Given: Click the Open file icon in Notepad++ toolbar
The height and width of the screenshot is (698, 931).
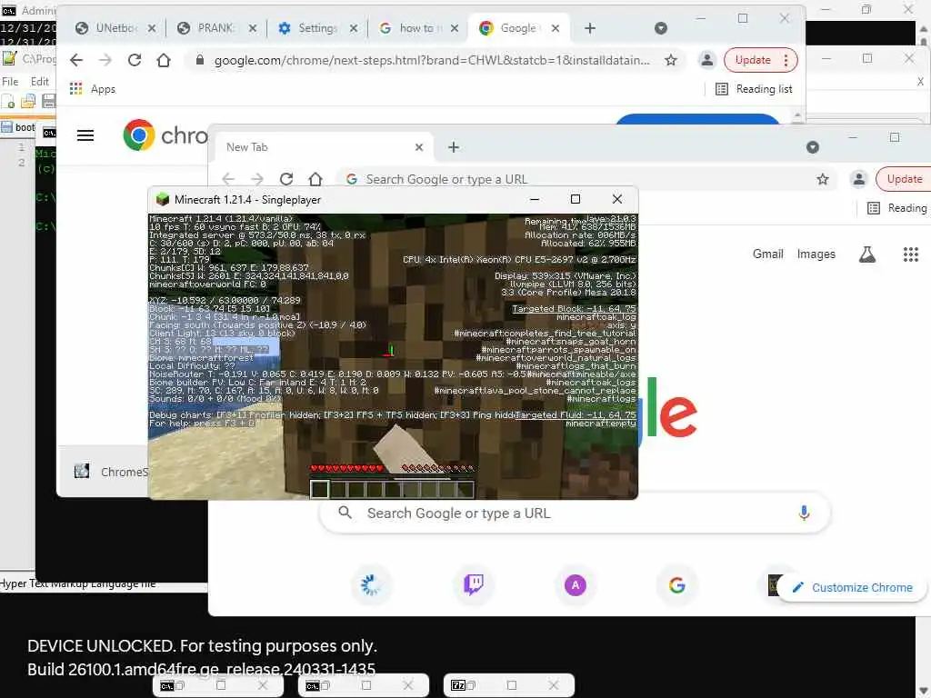Looking at the screenshot, I should tap(28, 102).
